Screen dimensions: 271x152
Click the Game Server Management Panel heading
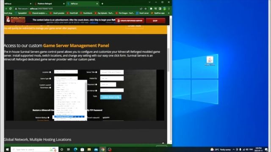(x=76, y=46)
